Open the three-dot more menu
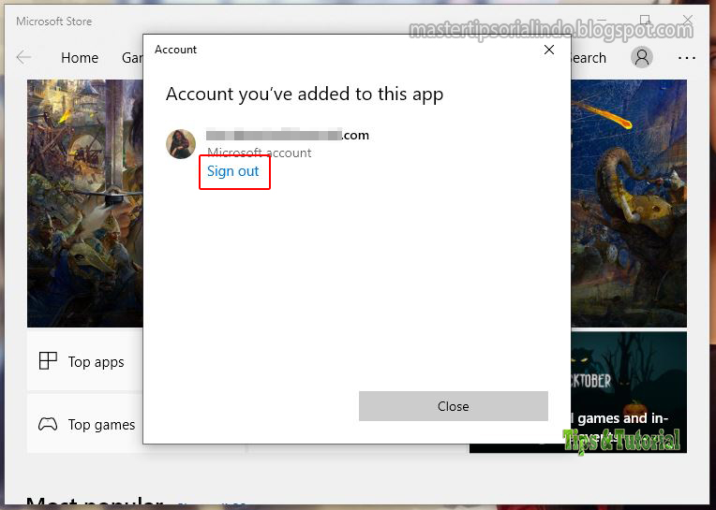The width and height of the screenshot is (716, 510). pos(687,58)
